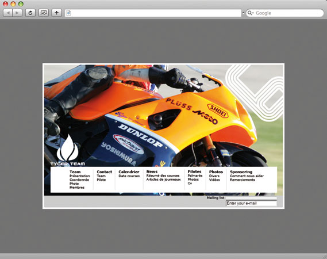
Task: Open the Présentation link under Team
Action: point(80,176)
